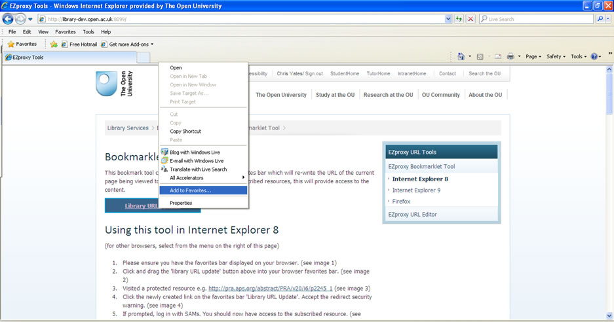
Task: Click The Open University logo
Action: (x=114, y=83)
